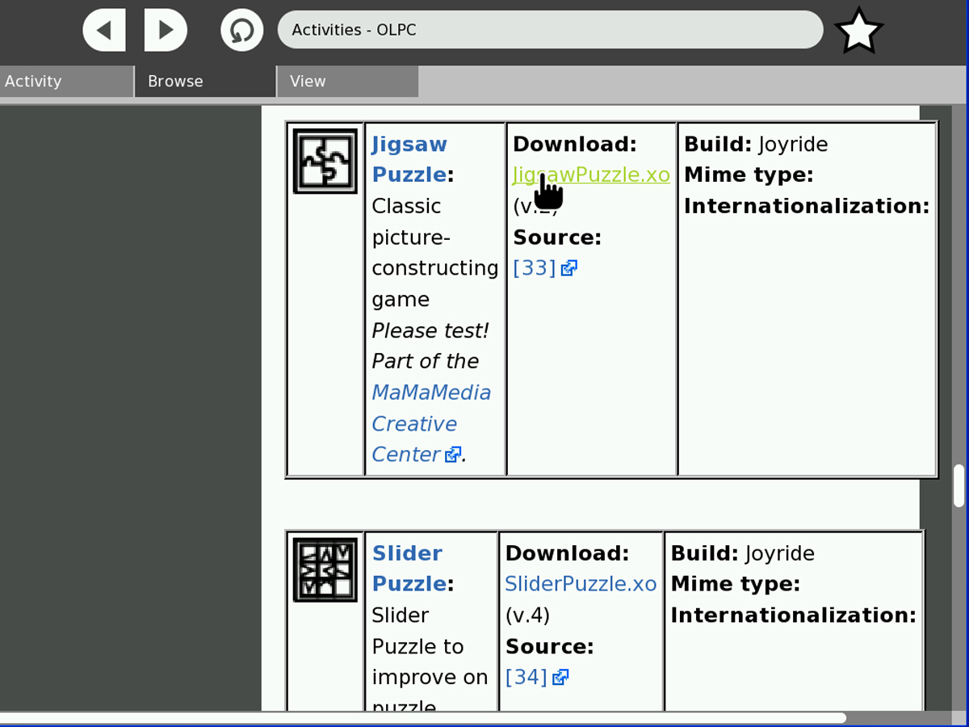Click the vertical scrollbar handle
This screenshot has width=969, height=727.
[x=959, y=485]
